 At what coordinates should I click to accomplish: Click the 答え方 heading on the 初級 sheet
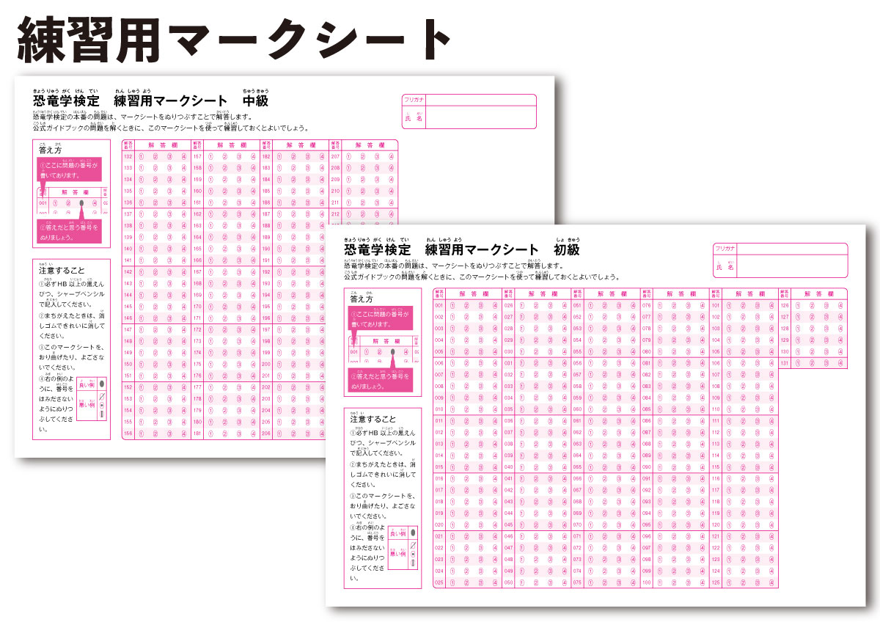click(x=361, y=297)
